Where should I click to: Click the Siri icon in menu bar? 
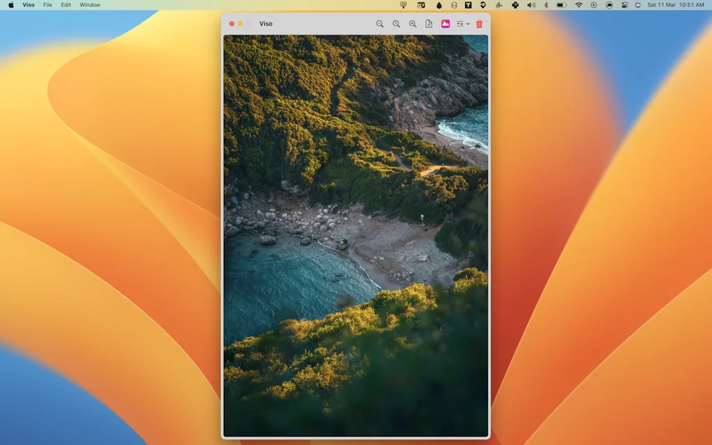(638, 5)
